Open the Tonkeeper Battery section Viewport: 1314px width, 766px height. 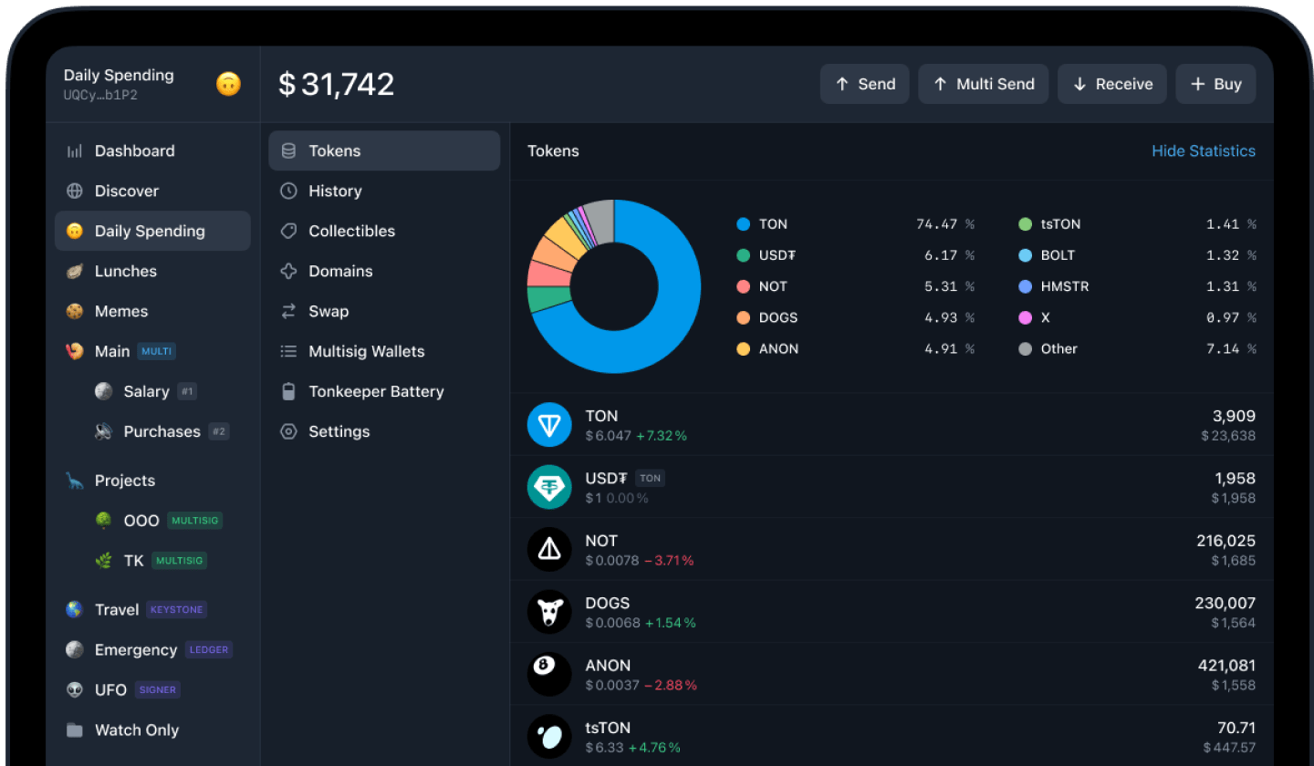(376, 391)
